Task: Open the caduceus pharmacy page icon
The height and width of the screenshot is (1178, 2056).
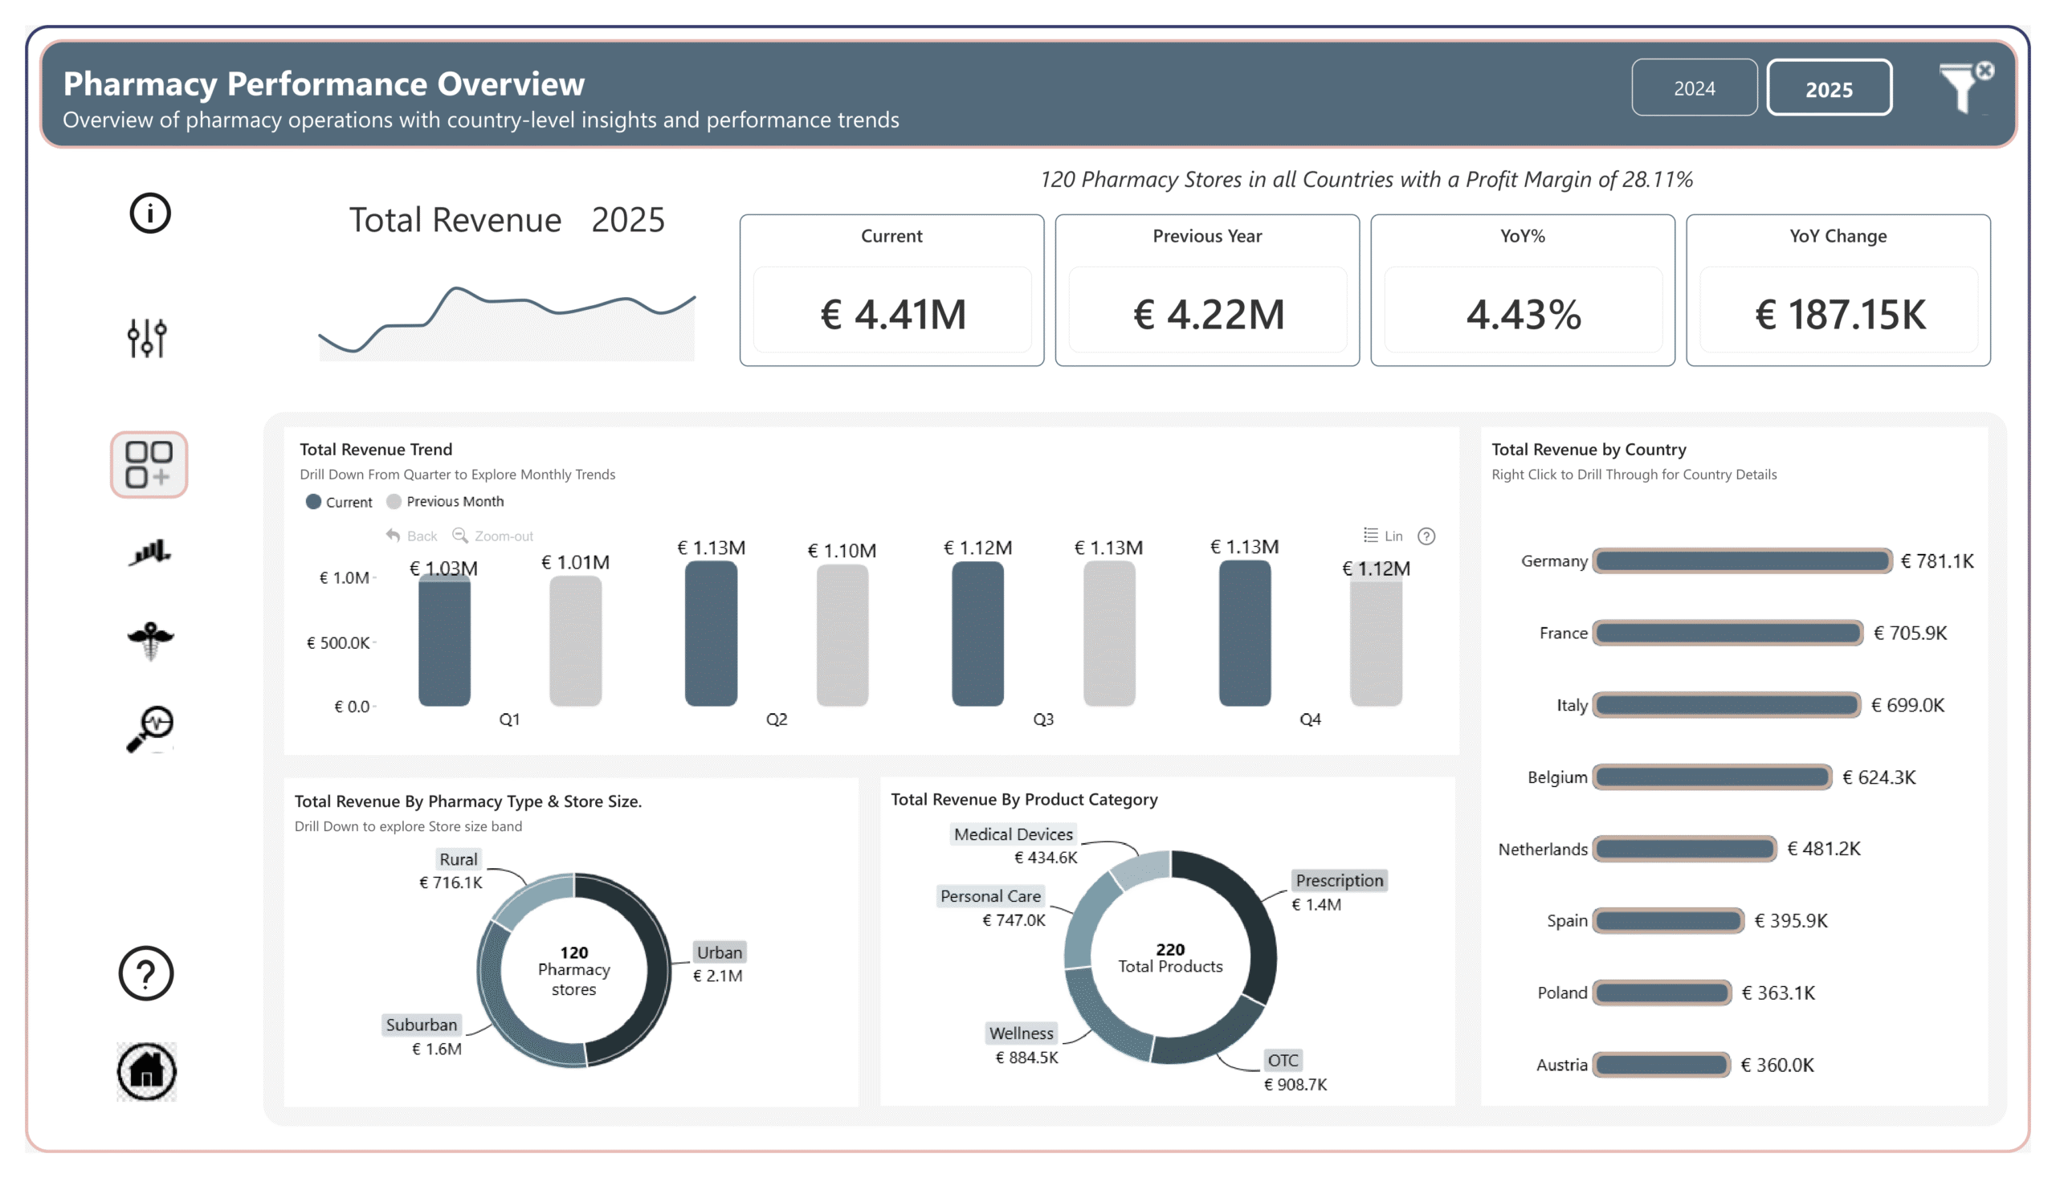Action: (x=149, y=639)
